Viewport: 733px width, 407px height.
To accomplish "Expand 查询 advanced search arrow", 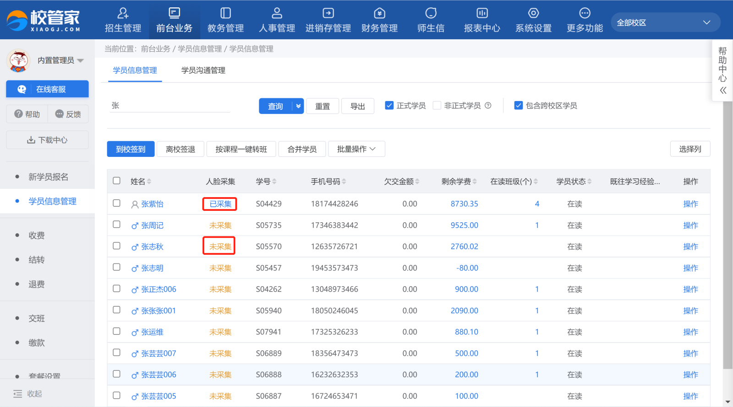I will point(298,106).
